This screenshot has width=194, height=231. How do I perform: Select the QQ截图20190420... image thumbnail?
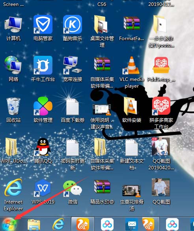(x=161, y=147)
